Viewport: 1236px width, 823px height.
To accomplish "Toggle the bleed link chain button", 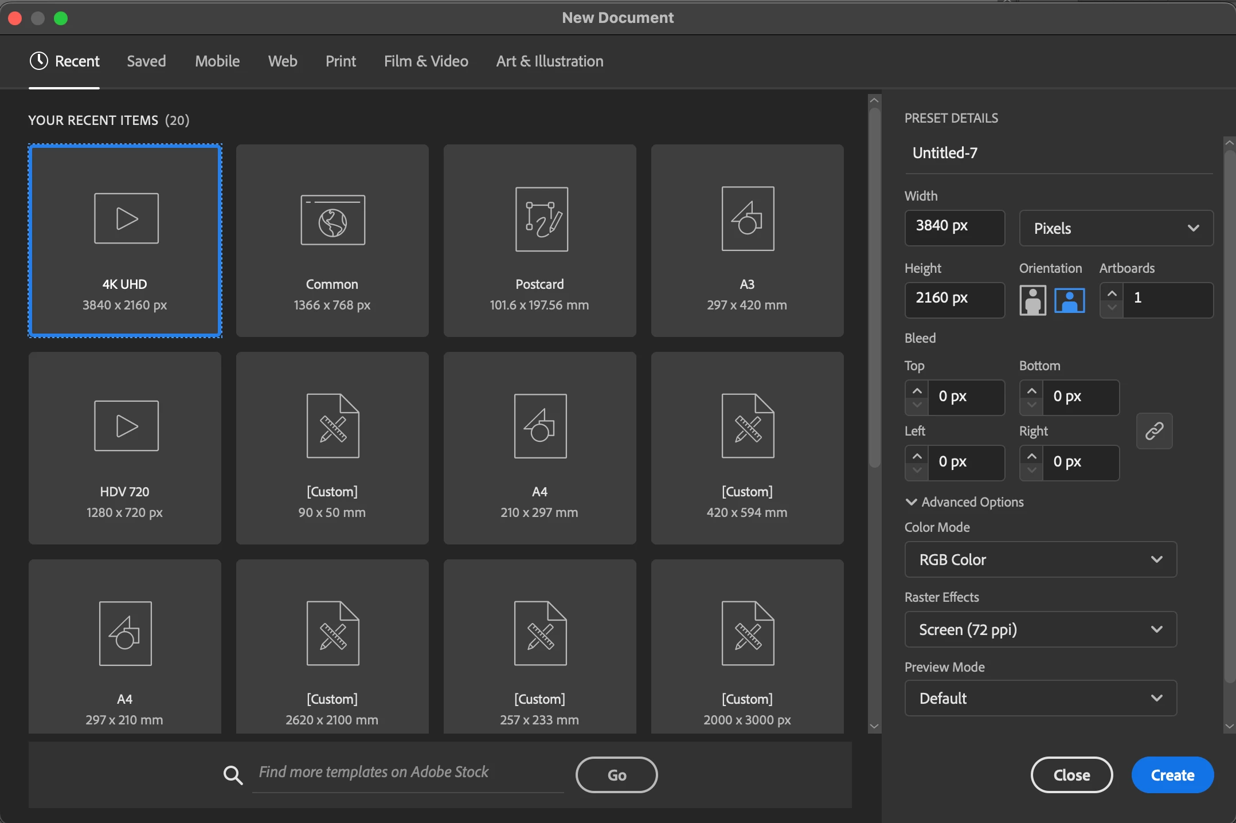I will tap(1154, 430).
